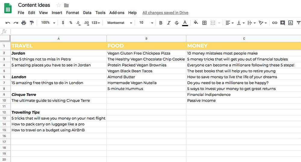This screenshot has height=162, width=301.
Task: Click 'All changes saved in Drive' link
Action: 165,13
